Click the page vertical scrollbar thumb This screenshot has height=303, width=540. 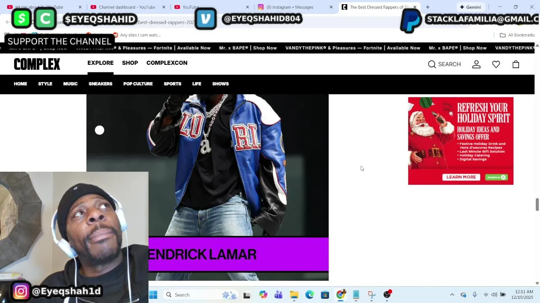(x=537, y=205)
